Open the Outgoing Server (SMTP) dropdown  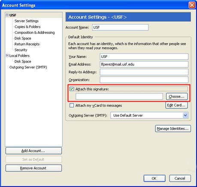185,115
